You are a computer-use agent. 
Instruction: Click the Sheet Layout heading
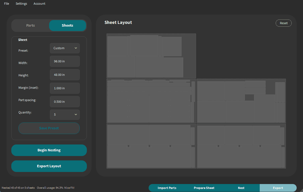point(118,23)
